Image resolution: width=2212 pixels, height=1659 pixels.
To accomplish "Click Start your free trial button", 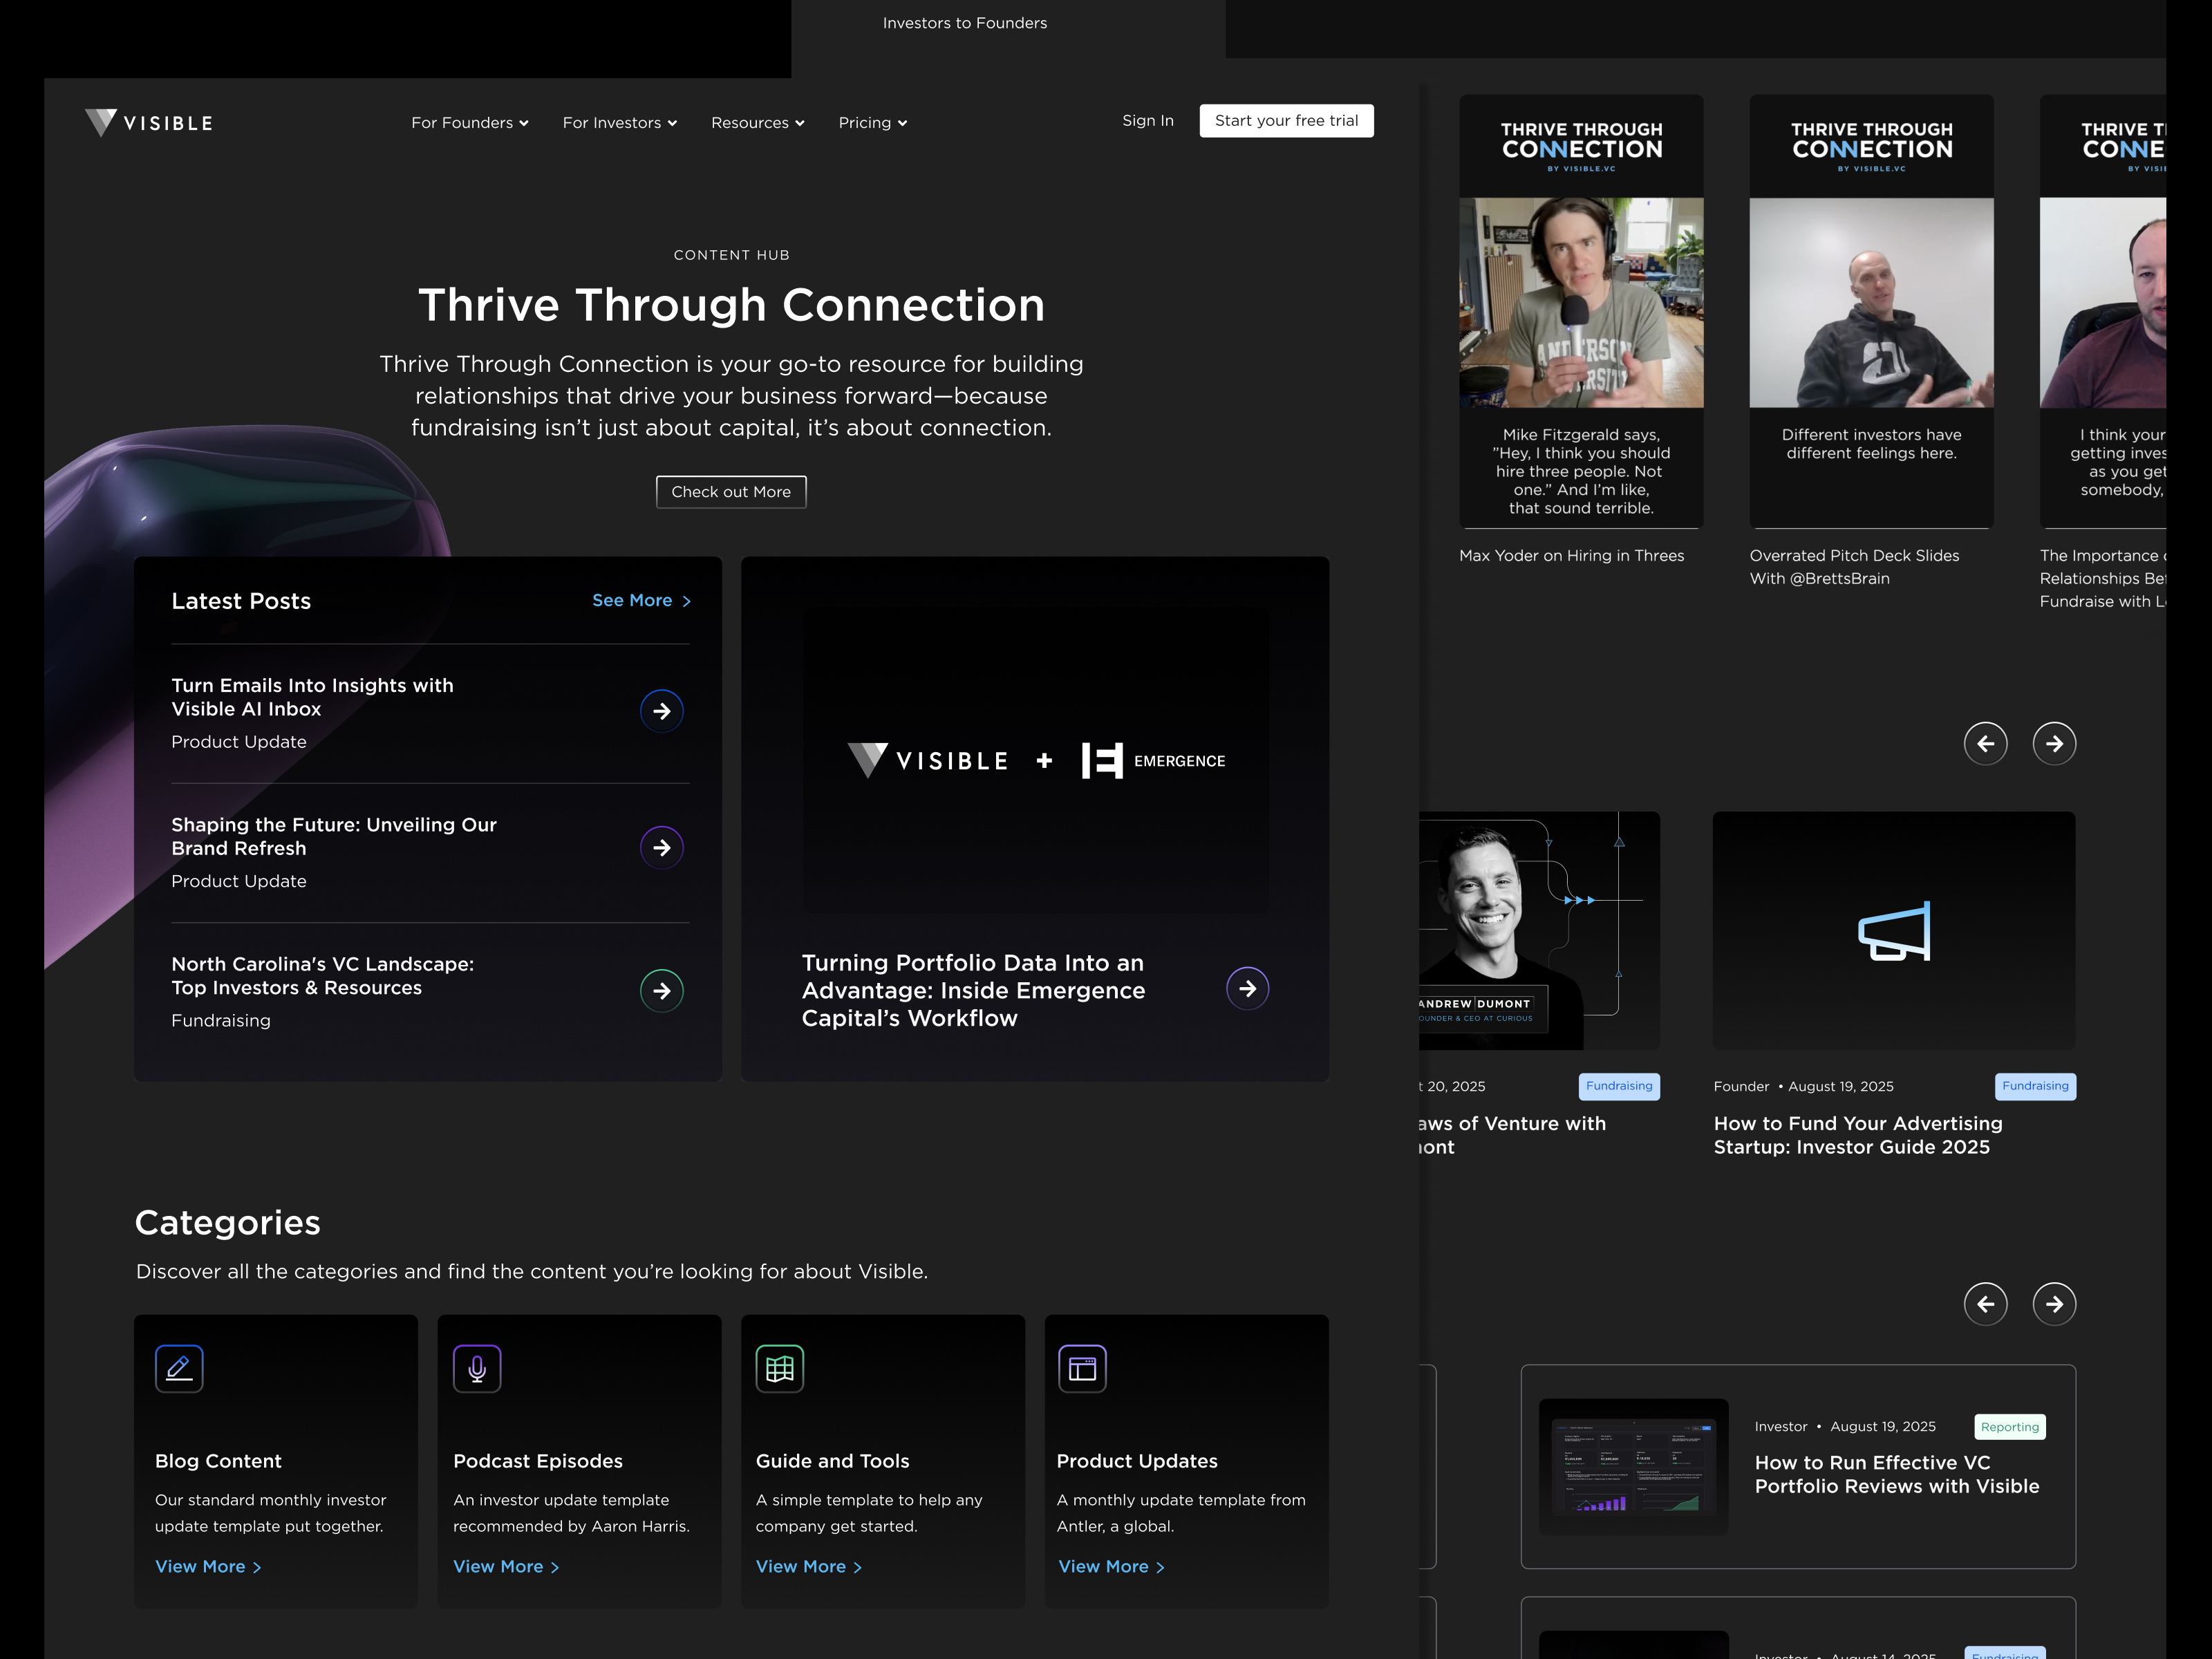I will pyautogui.click(x=1286, y=120).
